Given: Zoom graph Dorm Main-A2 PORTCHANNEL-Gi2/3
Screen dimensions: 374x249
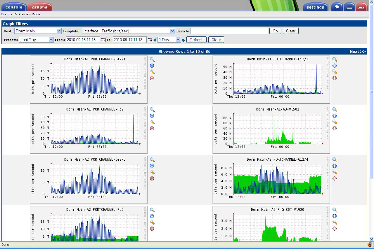Looking at the screenshot, I should coord(152,160).
